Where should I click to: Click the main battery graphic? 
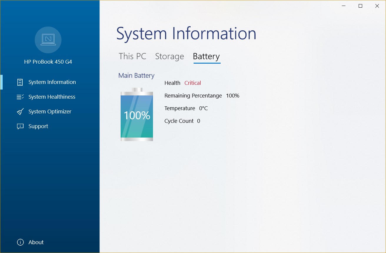point(137,115)
